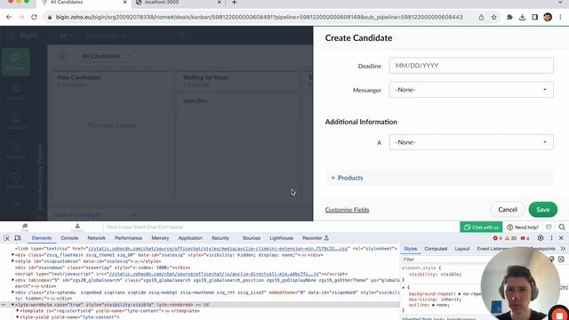
Task: Select the Styles tab in DevTools sidebar
Action: pyautogui.click(x=411, y=249)
